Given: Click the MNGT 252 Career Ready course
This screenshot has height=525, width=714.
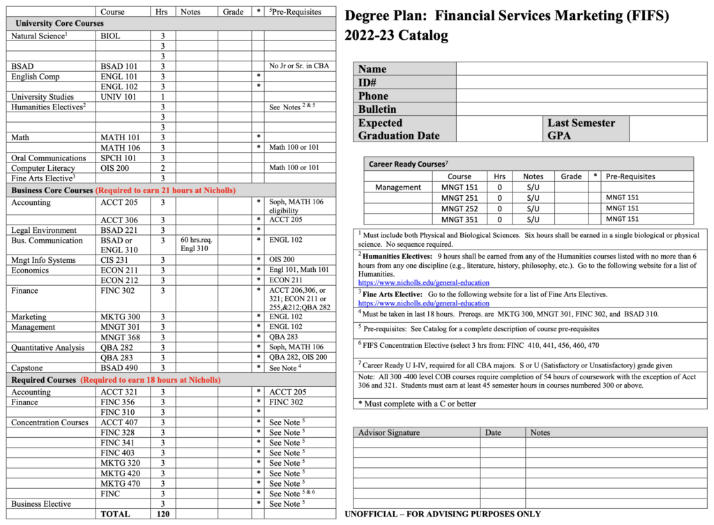Looking at the screenshot, I should tap(459, 208).
